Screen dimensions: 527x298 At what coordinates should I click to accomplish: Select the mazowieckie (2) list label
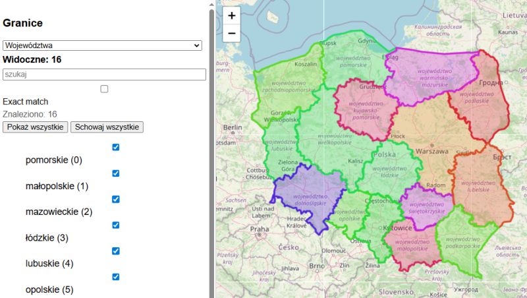tap(59, 212)
